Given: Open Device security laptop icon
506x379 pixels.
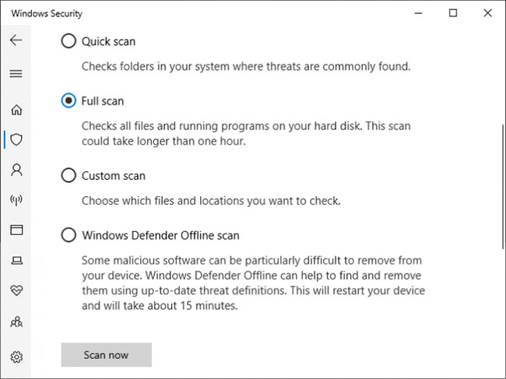Looking at the screenshot, I should point(16,260).
